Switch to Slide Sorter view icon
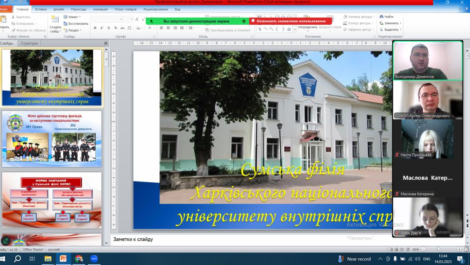Viewport: 470px width, 265px height. (x=397, y=249)
